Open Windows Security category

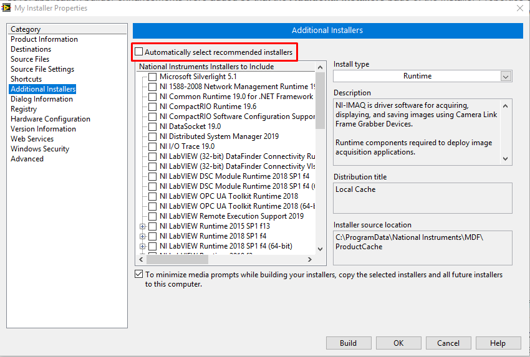click(x=40, y=149)
